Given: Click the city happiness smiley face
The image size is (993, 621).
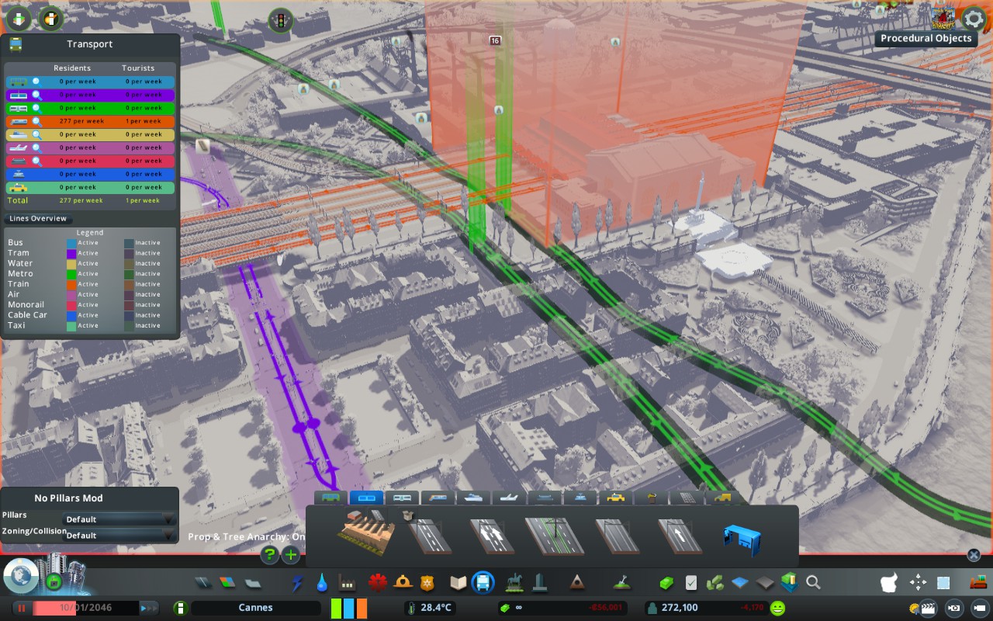Looking at the screenshot, I should [x=777, y=608].
